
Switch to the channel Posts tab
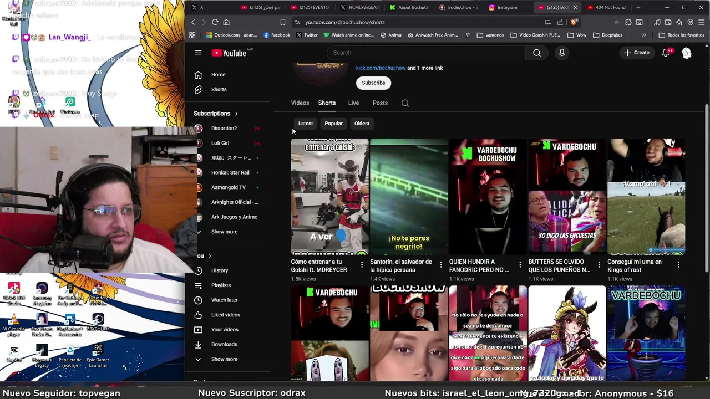point(380,103)
